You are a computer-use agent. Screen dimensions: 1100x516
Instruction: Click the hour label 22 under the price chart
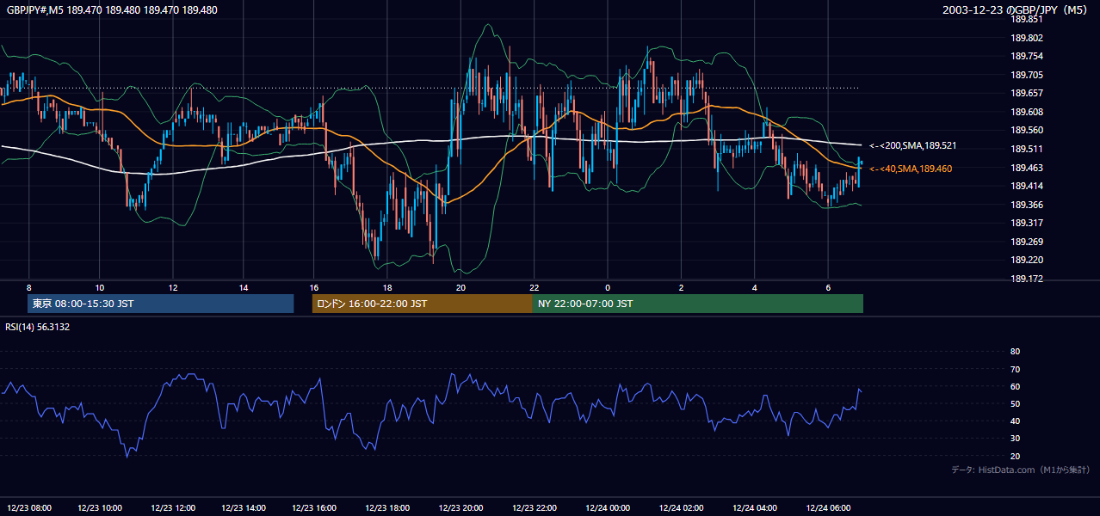coord(535,287)
